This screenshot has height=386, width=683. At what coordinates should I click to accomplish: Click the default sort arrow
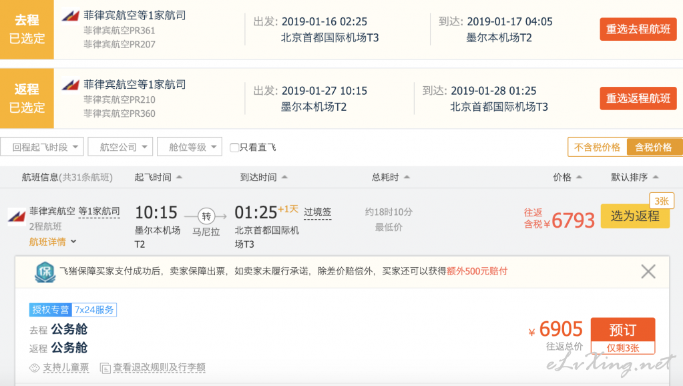pyautogui.click(x=656, y=177)
